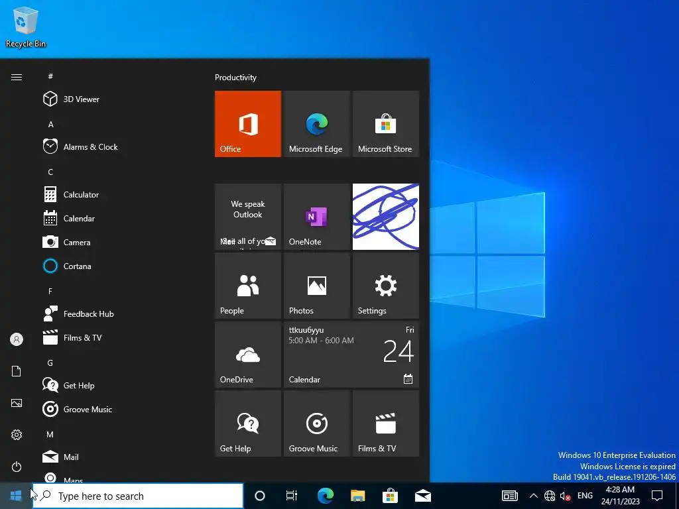Focus the Type here to search box
The width and height of the screenshot is (679, 509).
[138, 496]
